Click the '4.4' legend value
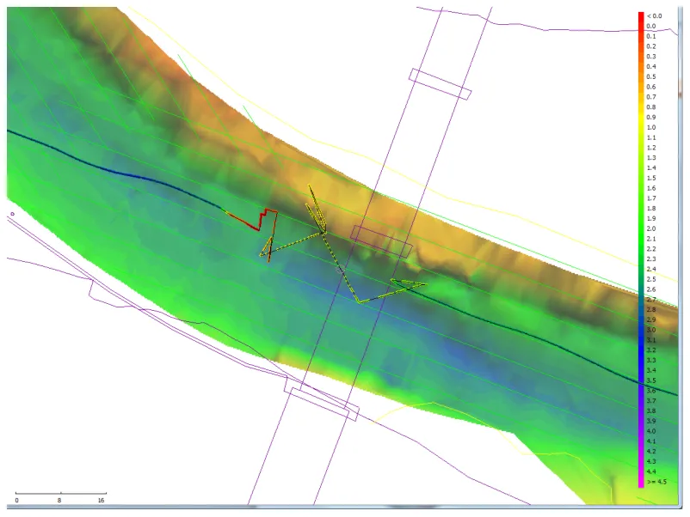The height and width of the screenshot is (517, 690). (650, 471)
